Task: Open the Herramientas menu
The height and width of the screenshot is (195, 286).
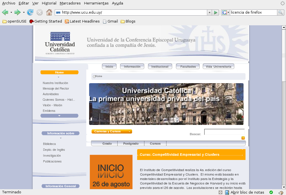Action: (x=96, y=3)
